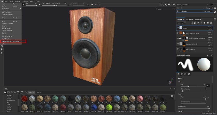Toggle visibility of M_Speaker texture set
Viewport: 217px width, 115px height.
pyautogui.click(x=178, y=11)
